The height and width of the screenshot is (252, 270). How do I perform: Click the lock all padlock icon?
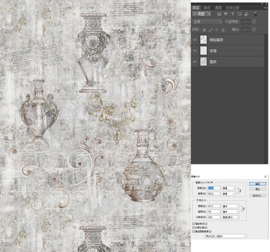tap(223, 30)
